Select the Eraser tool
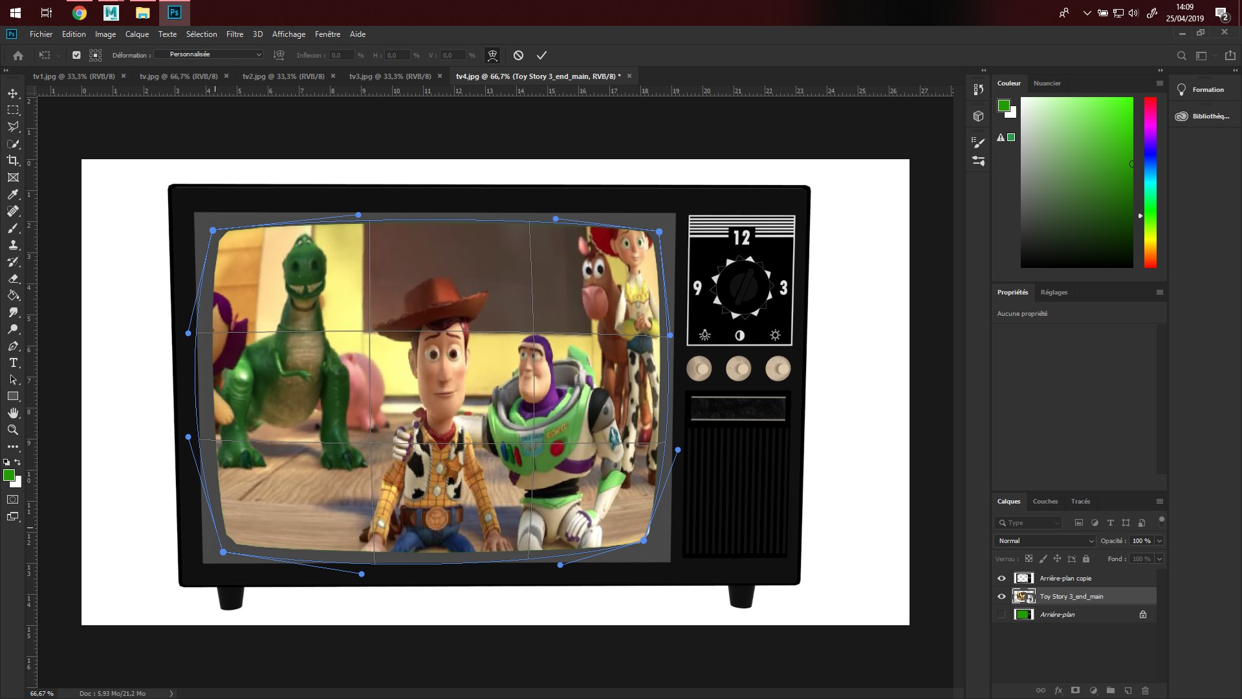This screenshot has height=699, width=1242. tap(13, 278)
